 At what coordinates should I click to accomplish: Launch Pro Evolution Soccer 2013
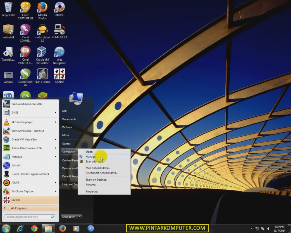click(x=30, y=104)
